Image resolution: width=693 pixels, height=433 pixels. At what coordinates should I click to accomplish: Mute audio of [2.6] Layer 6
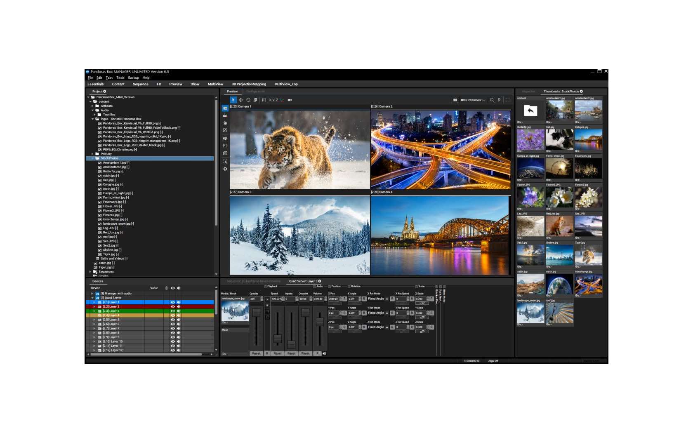179,324
